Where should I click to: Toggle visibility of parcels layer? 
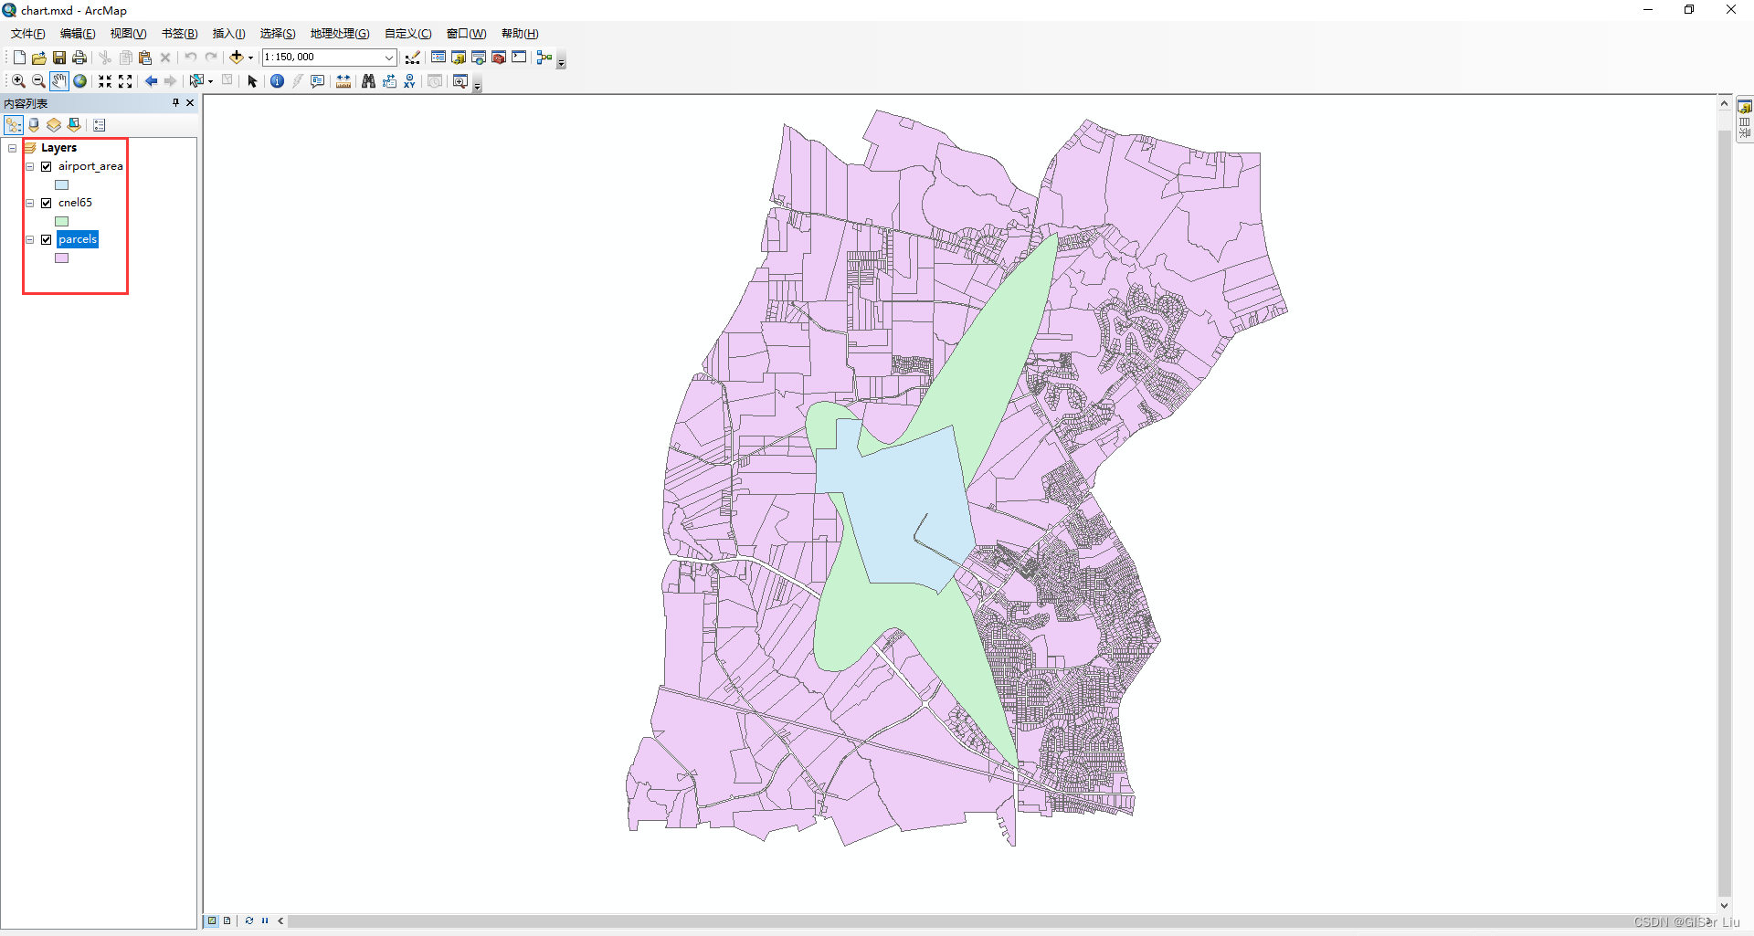tap(46, 239)
